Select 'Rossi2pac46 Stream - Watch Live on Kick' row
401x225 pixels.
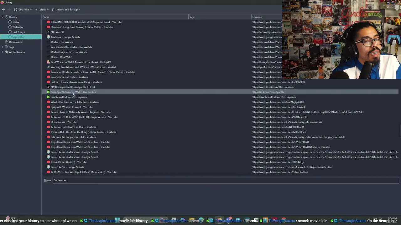point(221,92)
